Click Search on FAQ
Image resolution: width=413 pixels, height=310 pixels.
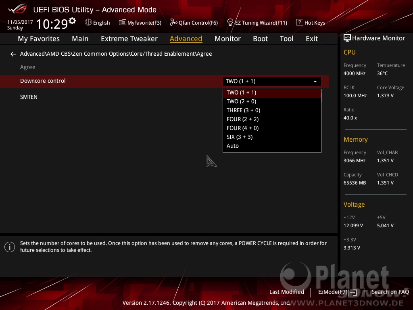click(x=390, y=292)
